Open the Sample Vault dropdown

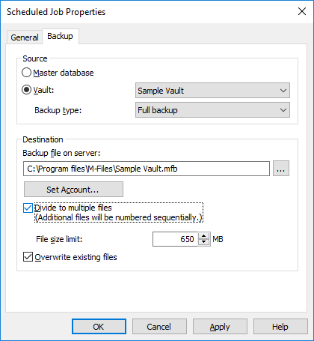pyautogui.click(x=212, y=91)
